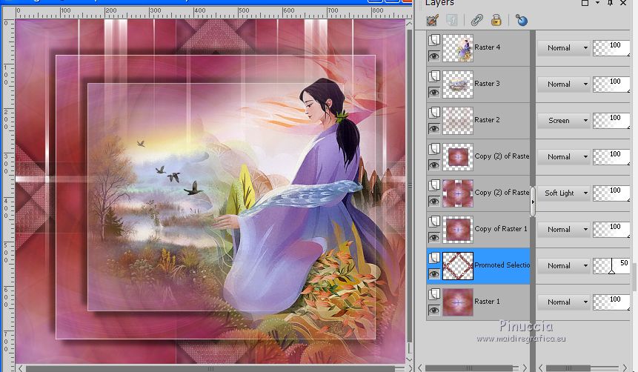This screenshot has width=638, height=372.
Task: Click the Raster 4 layer type icon
Action: (434, 40)
